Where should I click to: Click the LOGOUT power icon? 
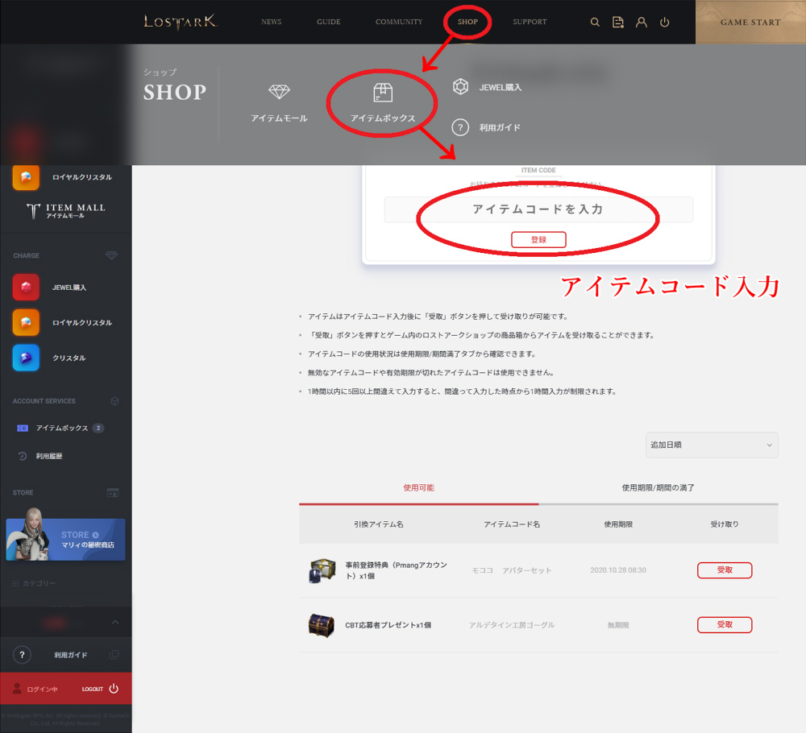(114, 689)
